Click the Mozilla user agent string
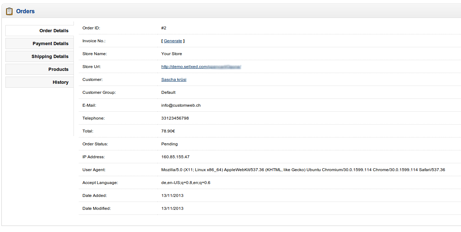The height and width of the screenshot is (232, 461). point(303,170)
